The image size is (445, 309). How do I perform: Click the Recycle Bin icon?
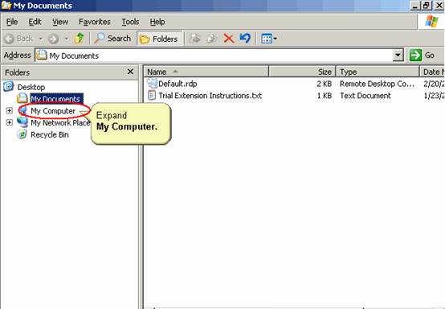tap(22, 134)
